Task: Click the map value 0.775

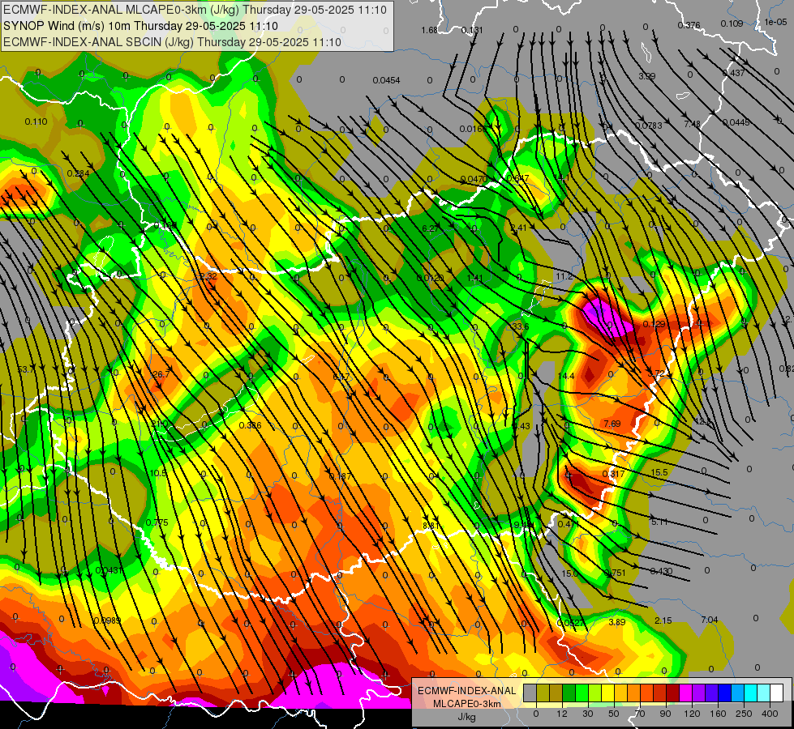Action: (157, 522)
